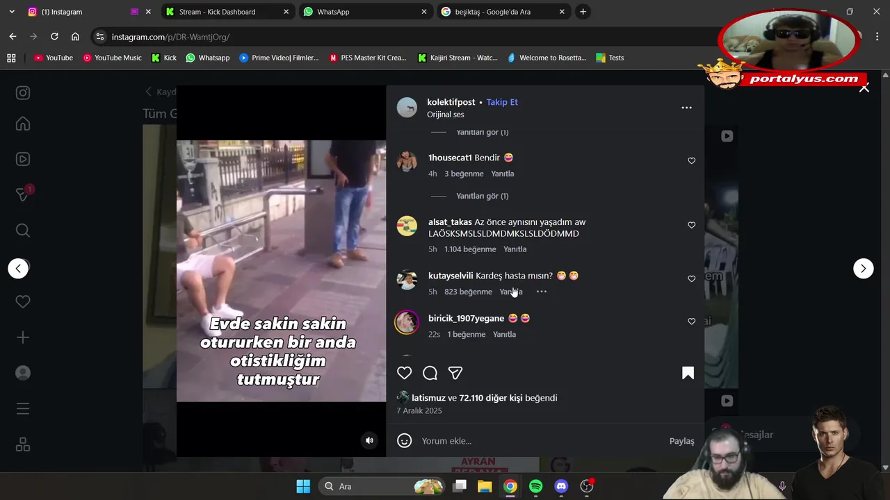Open a new browser tab
This screenshot has width=890, height=500.
(x=583, y=12)
